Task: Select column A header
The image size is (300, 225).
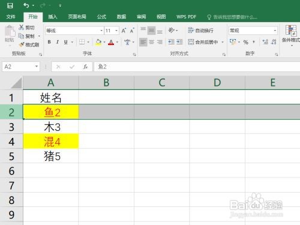Action: 51,83
